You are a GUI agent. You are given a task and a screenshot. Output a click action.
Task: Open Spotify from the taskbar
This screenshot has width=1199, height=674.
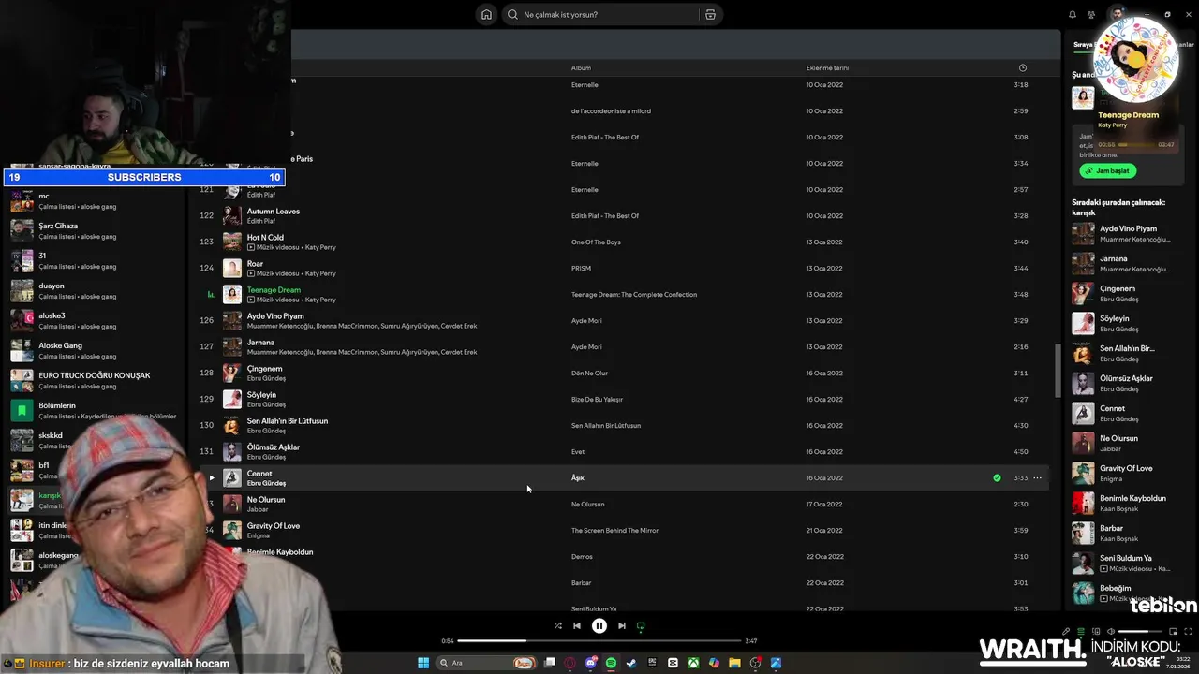612,663
